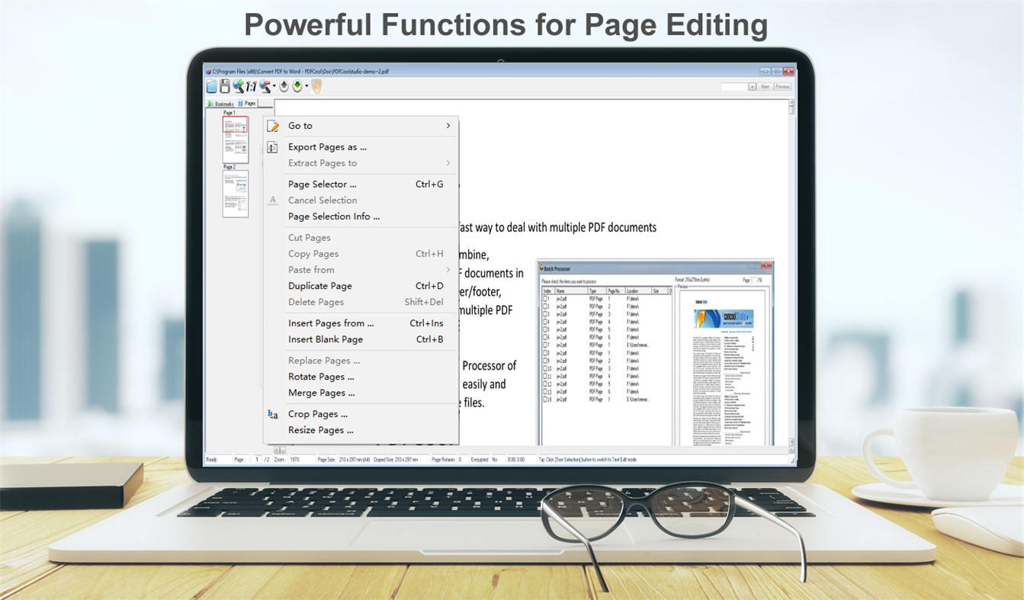Select the Zoom In magnifier icon
1024x600 pixels.
point(238,85)
